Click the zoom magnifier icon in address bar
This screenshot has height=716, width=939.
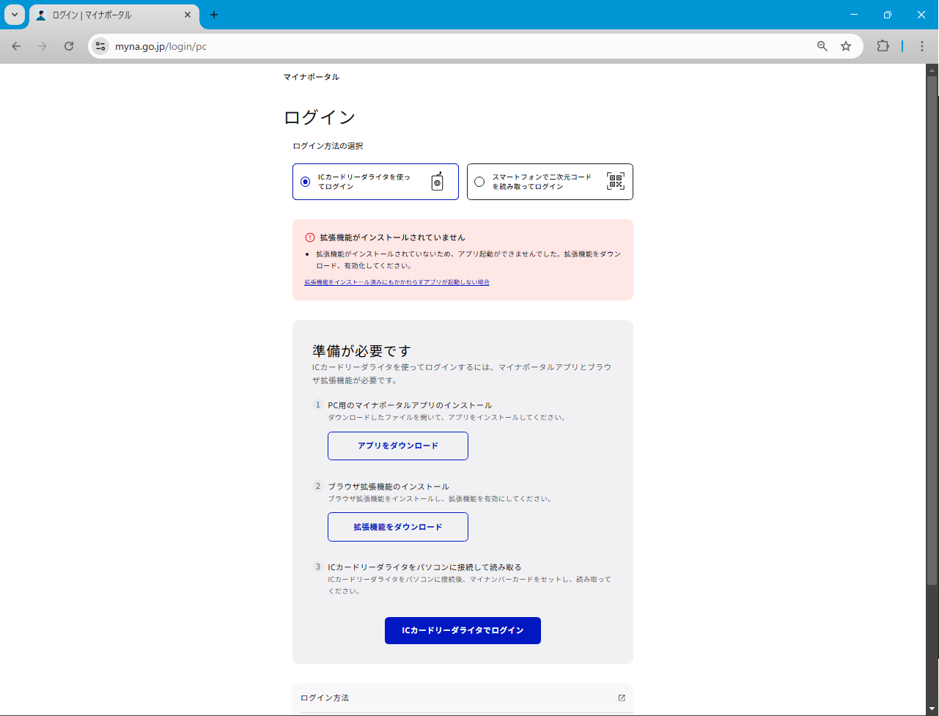point(822,46)
